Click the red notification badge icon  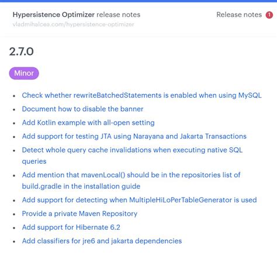coord(269,15)
